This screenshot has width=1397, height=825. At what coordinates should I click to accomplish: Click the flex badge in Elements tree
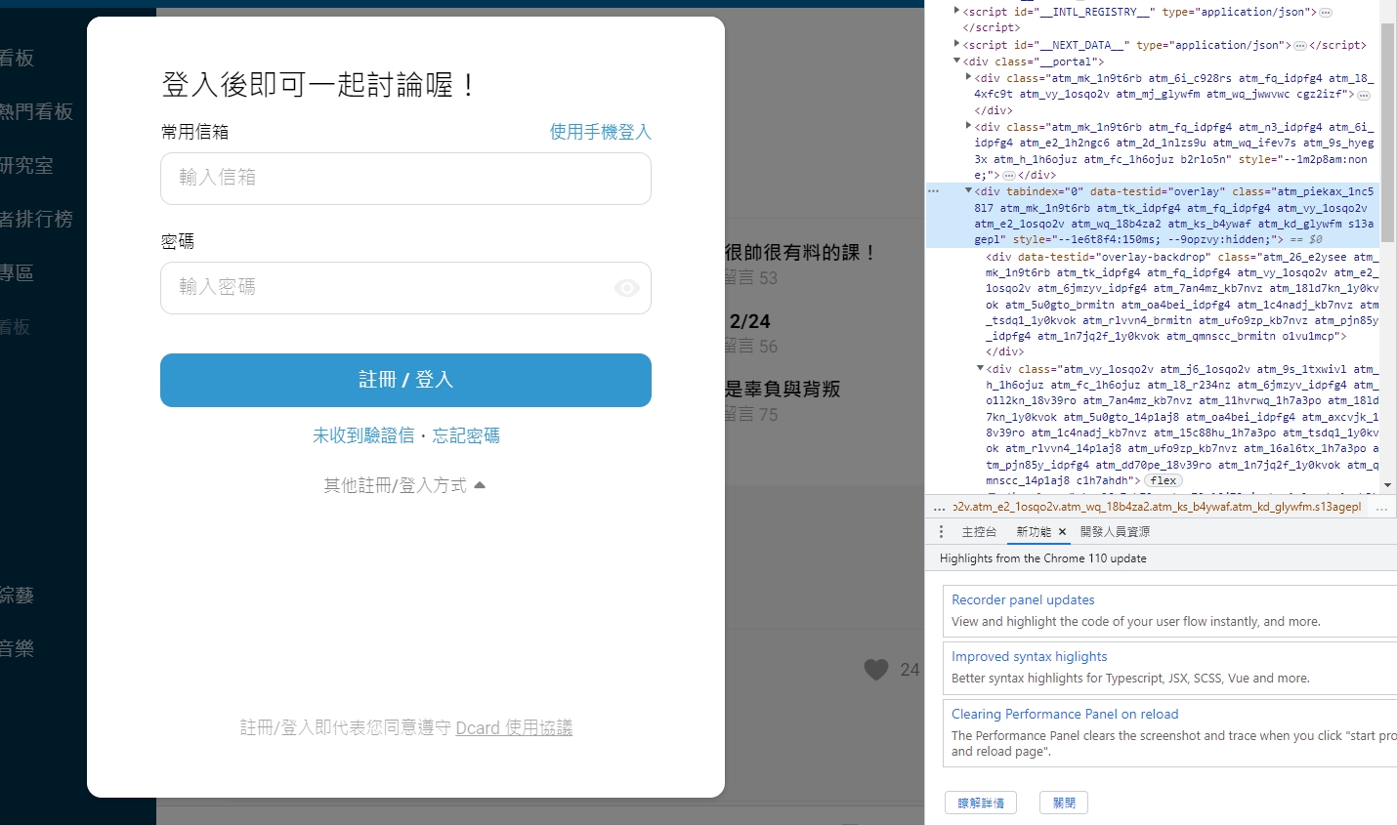1164,480
